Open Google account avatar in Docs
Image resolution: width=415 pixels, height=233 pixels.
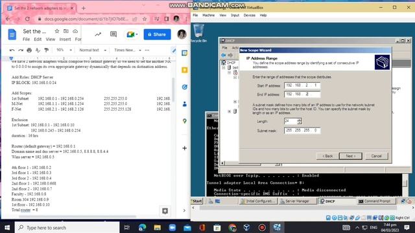click(x=182, y=34)
